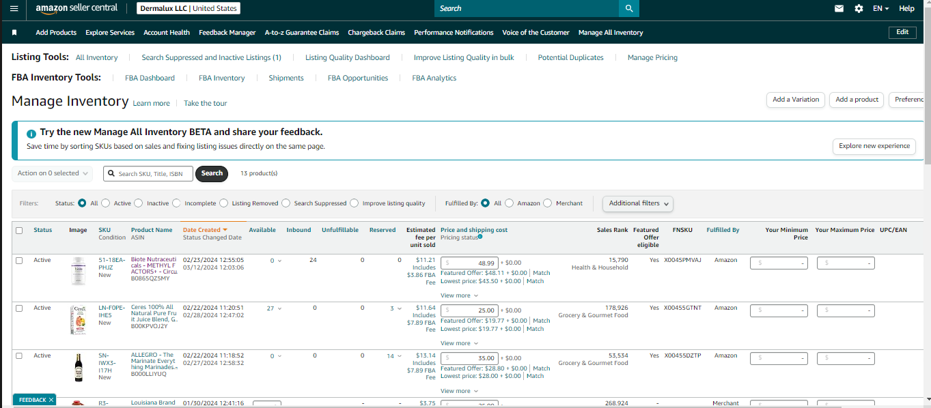The image size is (931, 408).
Task: Open Manage All Inventory menu item
Action: click(x=611, y=32)
